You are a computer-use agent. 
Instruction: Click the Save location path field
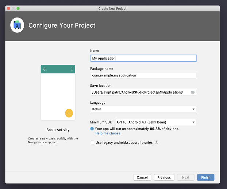pyautogui.click(x=141, y=92)
